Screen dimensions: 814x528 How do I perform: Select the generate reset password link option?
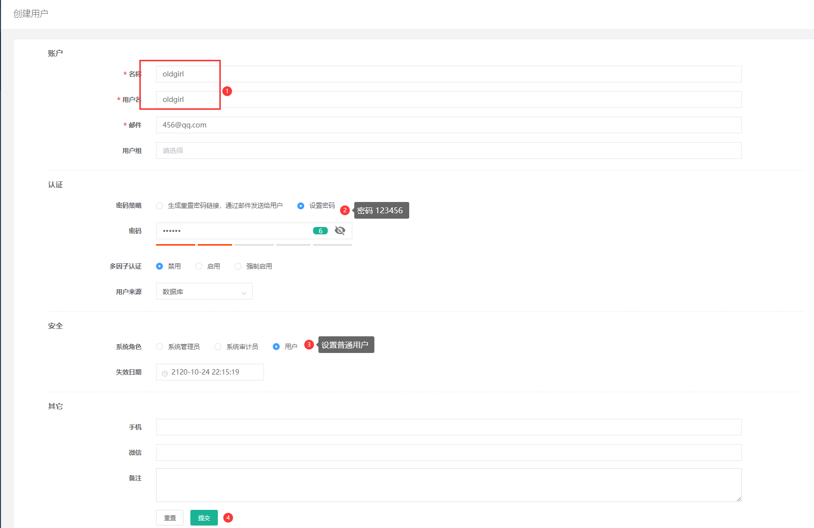pyautogui.click(x=159, y=206)
